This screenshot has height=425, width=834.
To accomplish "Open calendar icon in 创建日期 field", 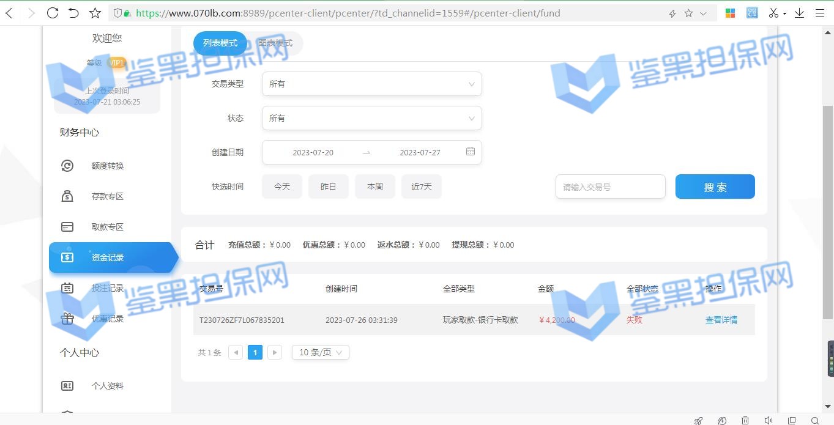I will tap(470, 152).
